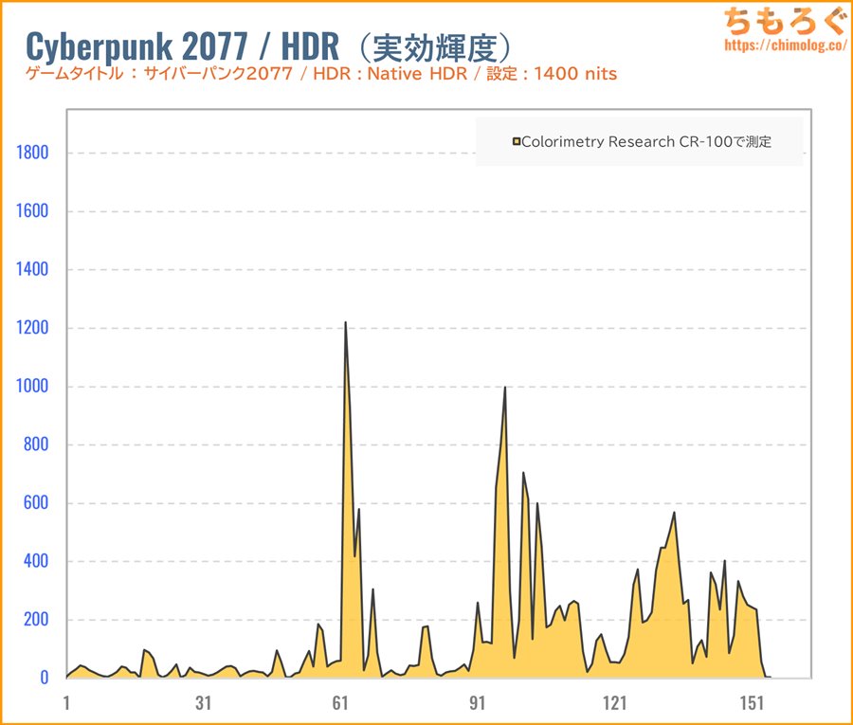The width and height of the screenshot is (853, 725).
Task: Click the orange subtitle mentioning 1400 nits
Action: (321, 73)
